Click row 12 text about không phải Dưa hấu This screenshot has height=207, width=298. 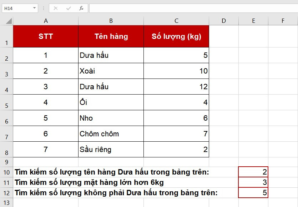tap(116, 193)
